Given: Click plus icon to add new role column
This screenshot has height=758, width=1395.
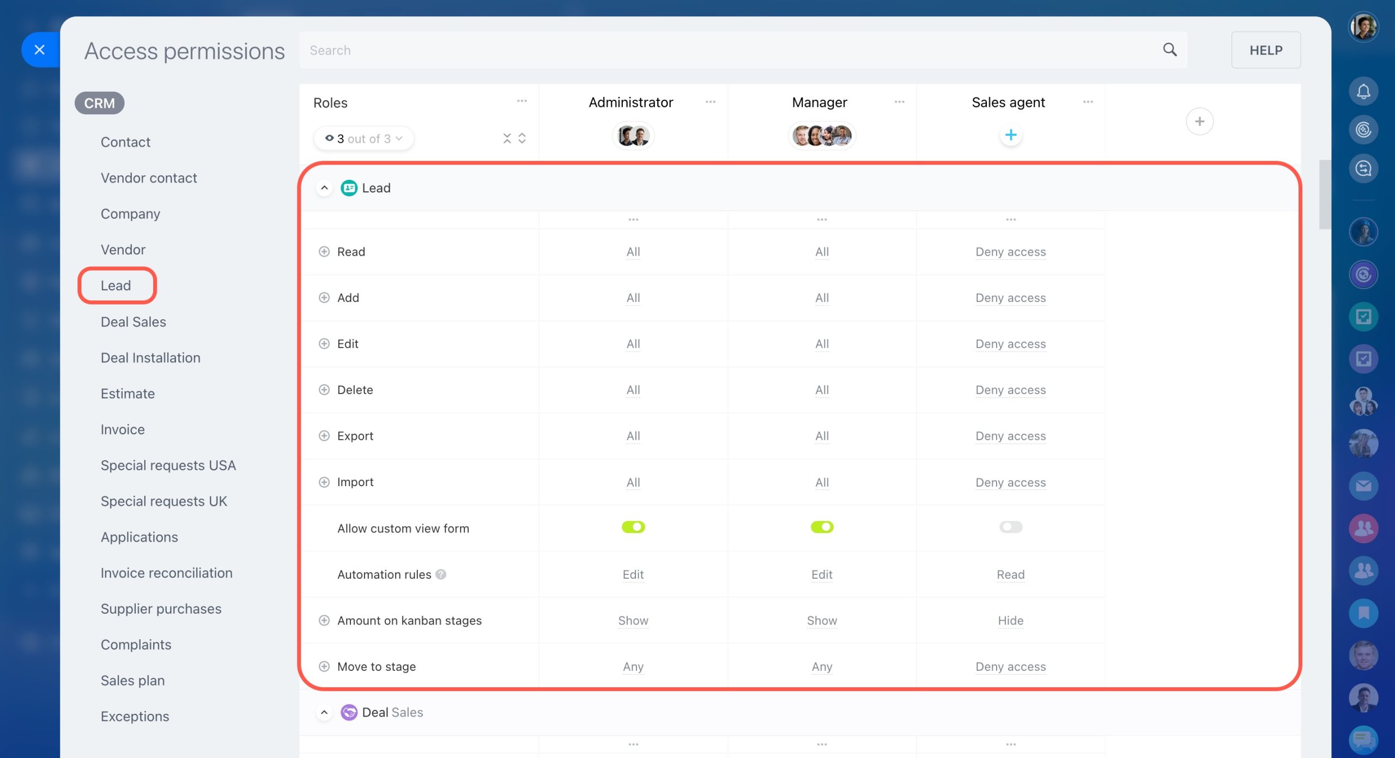Looking at the screenshot, I should (1199, 121).
